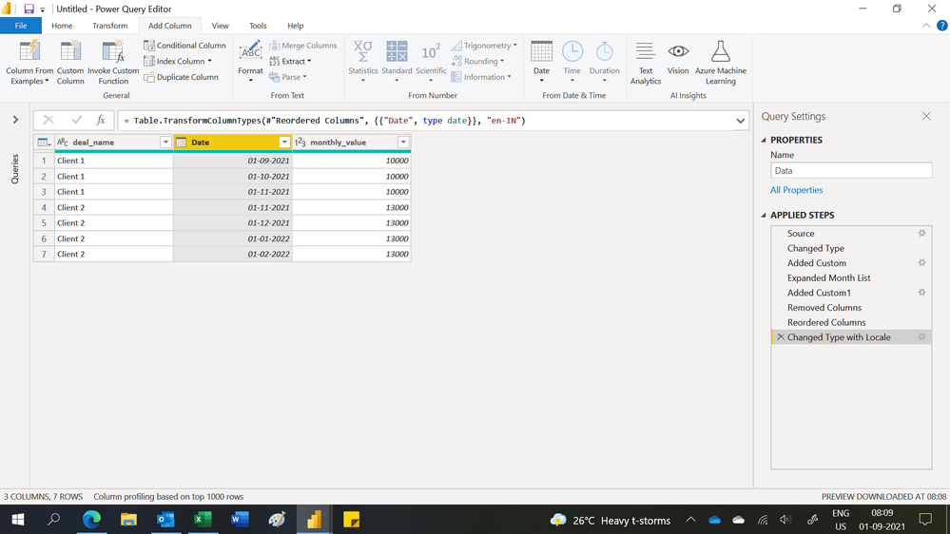Click Merge Columns
The image size is (950, 534).
(303, 46)
